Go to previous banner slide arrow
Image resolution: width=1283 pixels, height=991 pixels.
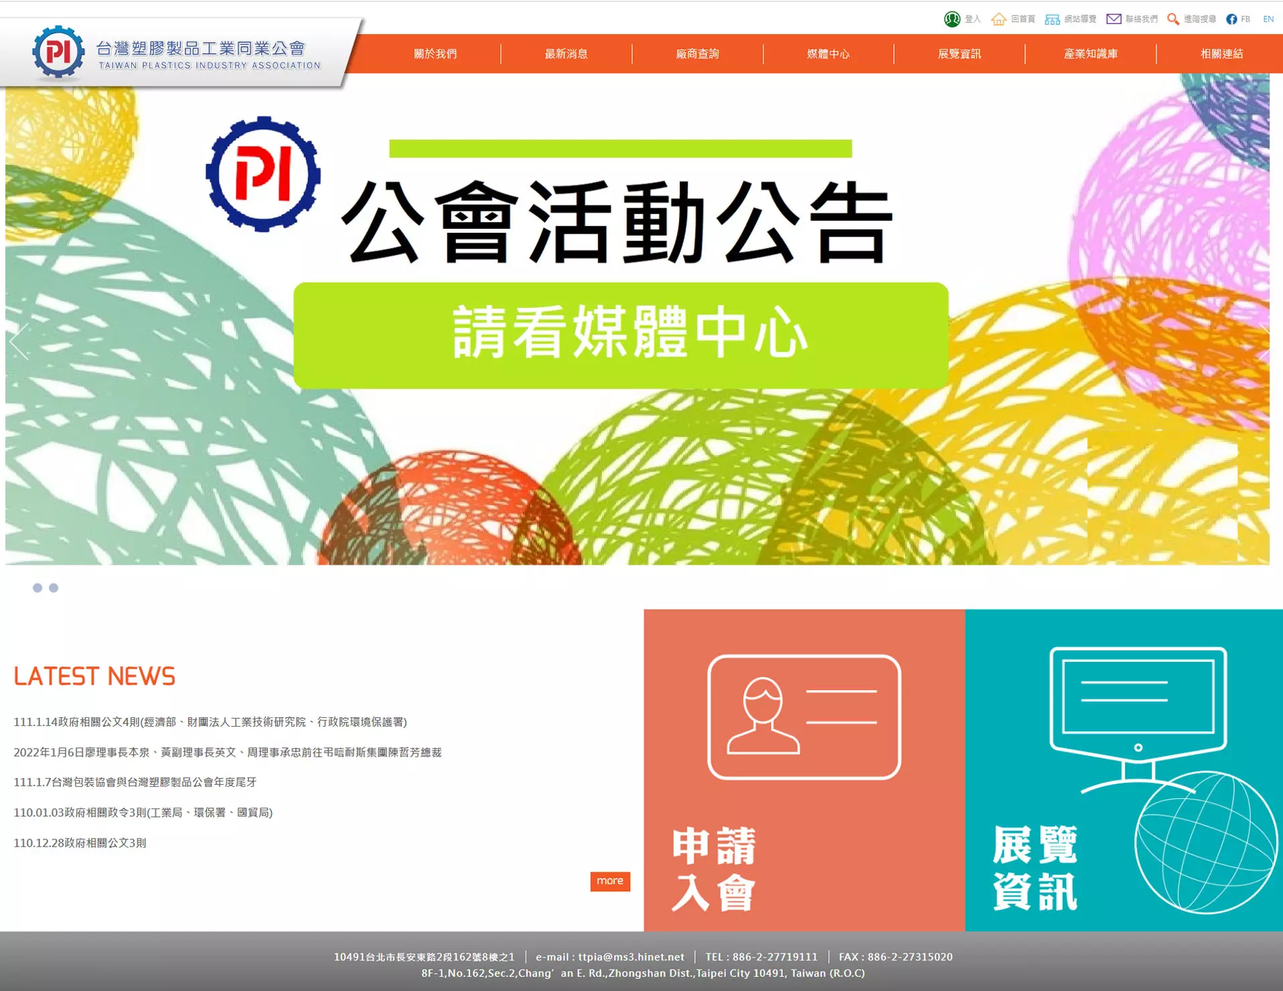click(19, 341)
